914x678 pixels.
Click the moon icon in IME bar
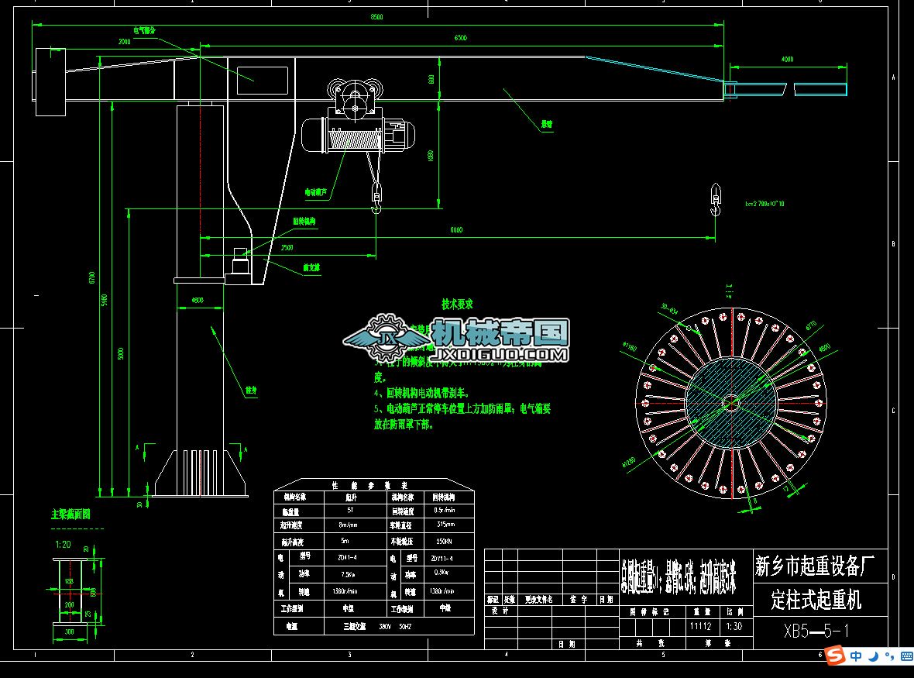pyautogui.click(x=873, y=656)
